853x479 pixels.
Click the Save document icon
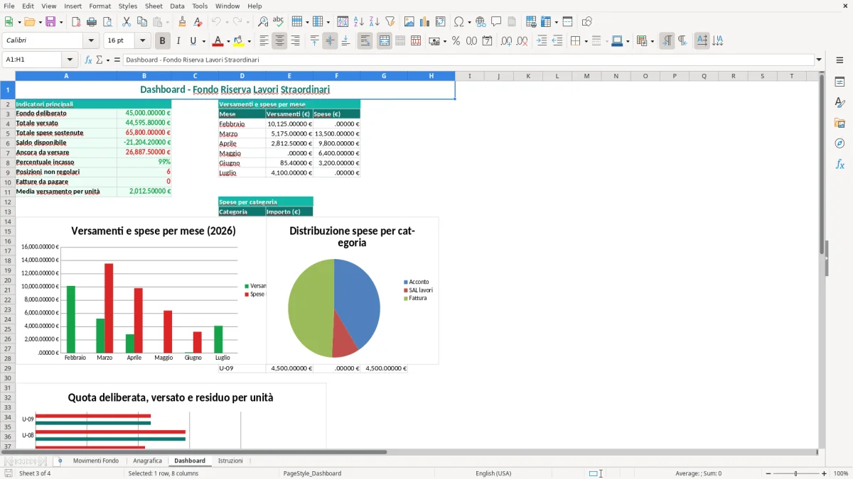click(x=50, y=22)
